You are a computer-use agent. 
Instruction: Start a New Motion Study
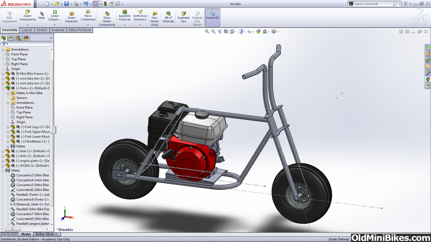155,19
